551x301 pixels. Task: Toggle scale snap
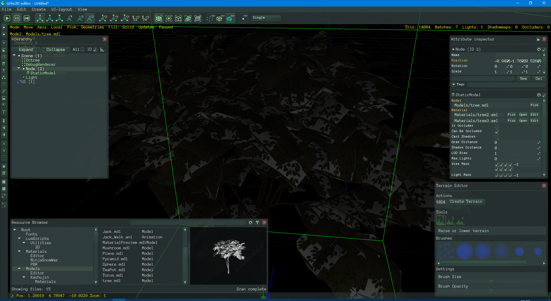125,18
